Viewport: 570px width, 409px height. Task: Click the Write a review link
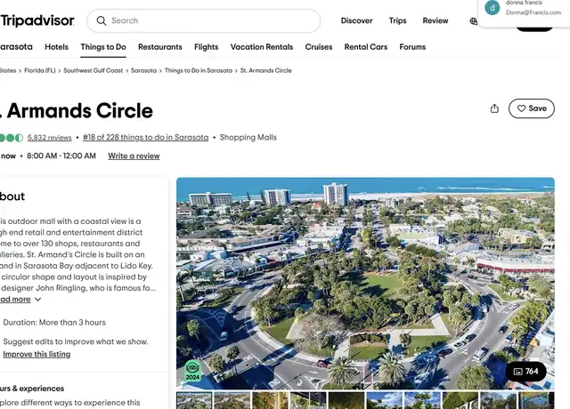tap(134, 156)
